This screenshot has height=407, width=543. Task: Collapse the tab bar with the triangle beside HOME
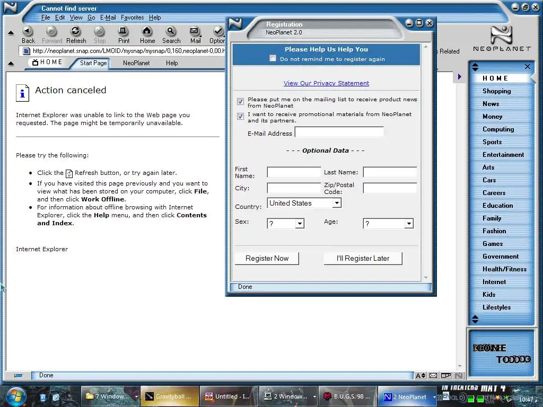tap(11, 64)
